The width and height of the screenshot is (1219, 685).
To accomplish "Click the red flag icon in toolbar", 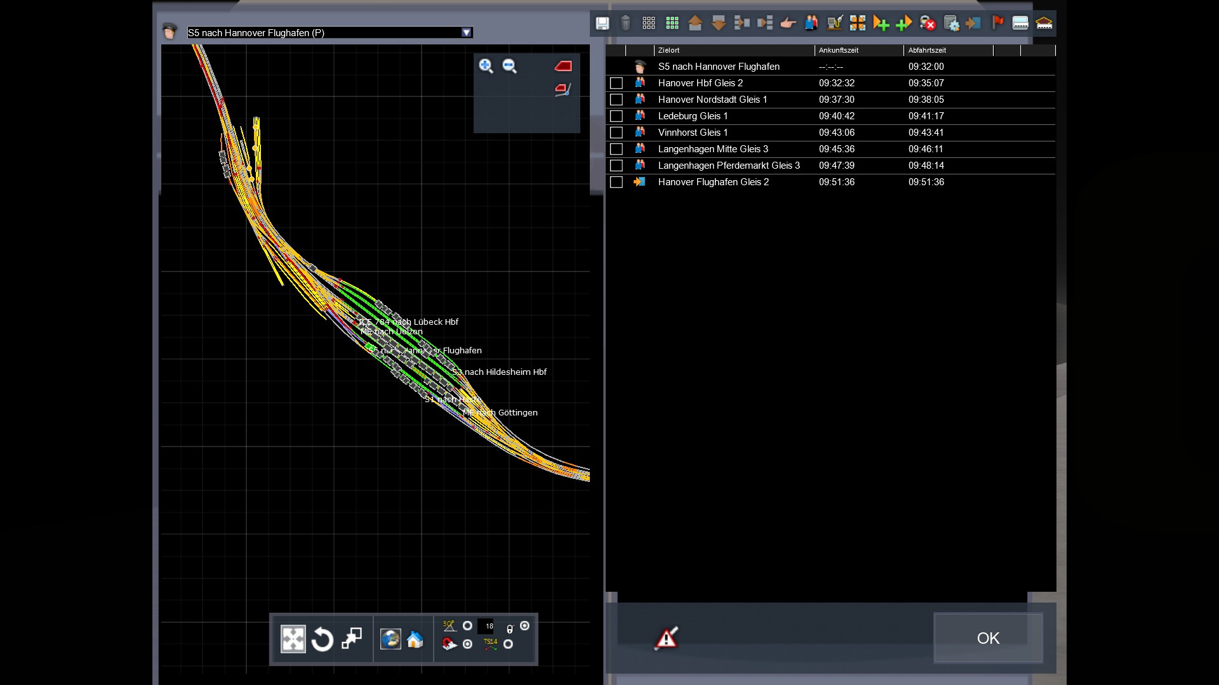I will (997, 23).
